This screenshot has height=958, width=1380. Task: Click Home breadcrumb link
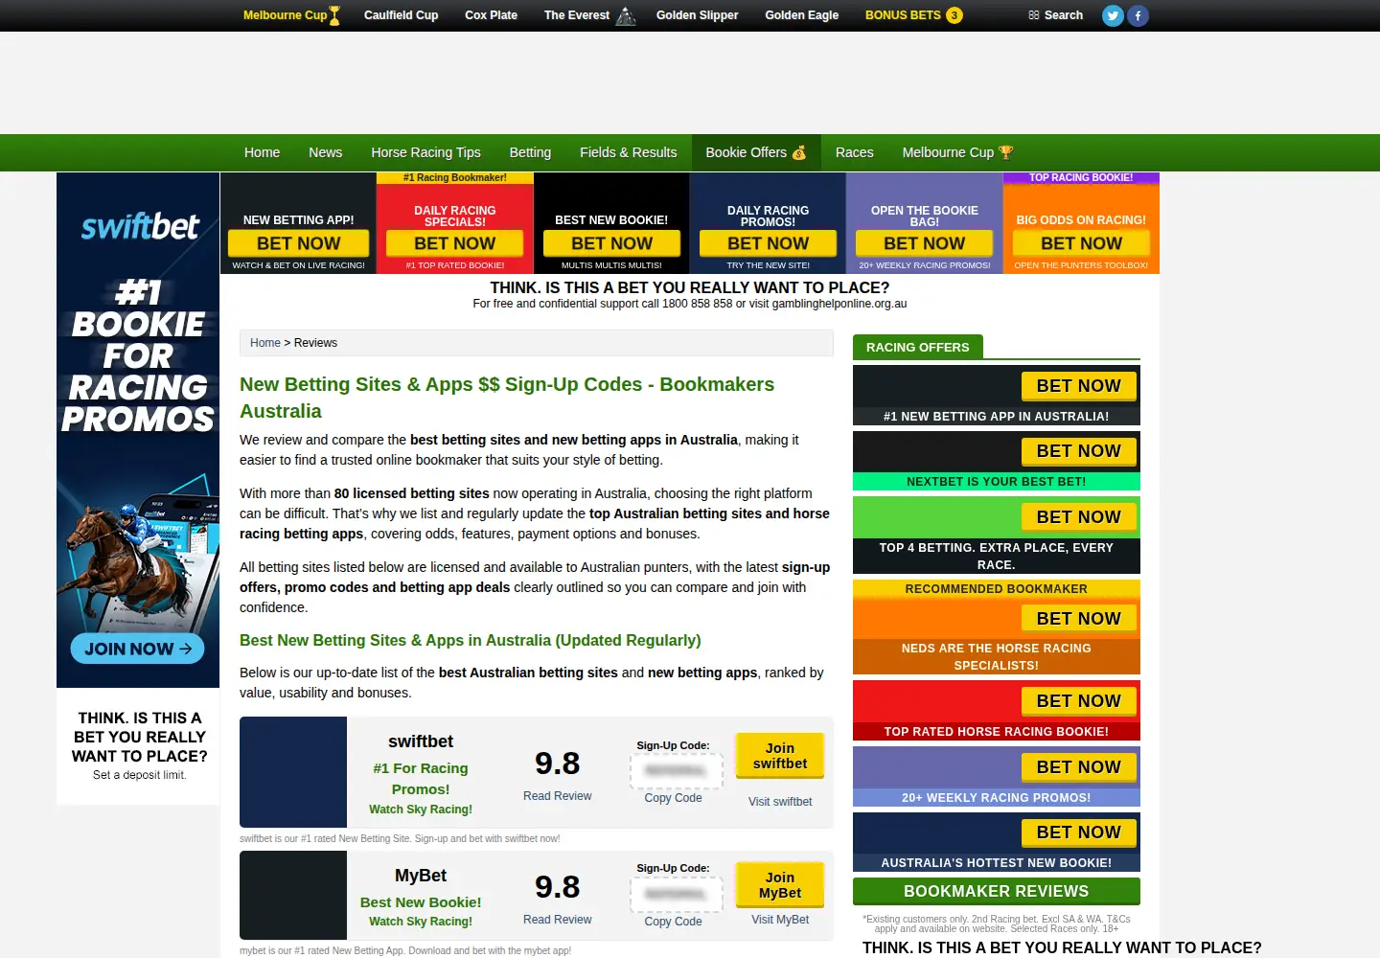[x=265, y=343]
